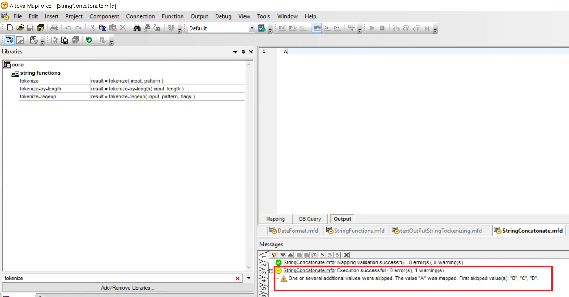
Task: Create a new mapping file
Action: click(x=10, y=28)
